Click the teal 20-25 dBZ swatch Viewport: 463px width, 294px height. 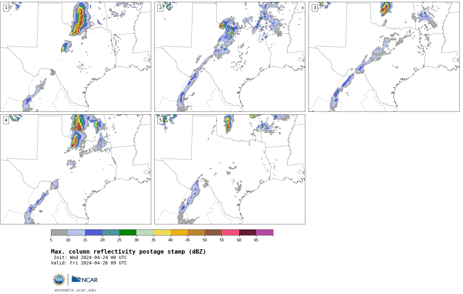[111, 232]
